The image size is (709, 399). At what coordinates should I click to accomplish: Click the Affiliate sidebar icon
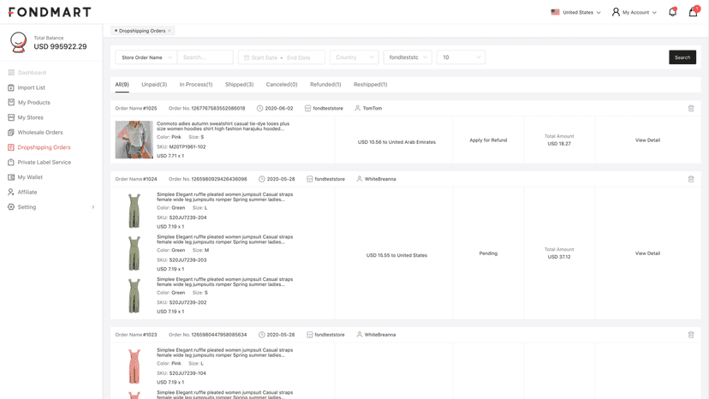click(11, 192)
